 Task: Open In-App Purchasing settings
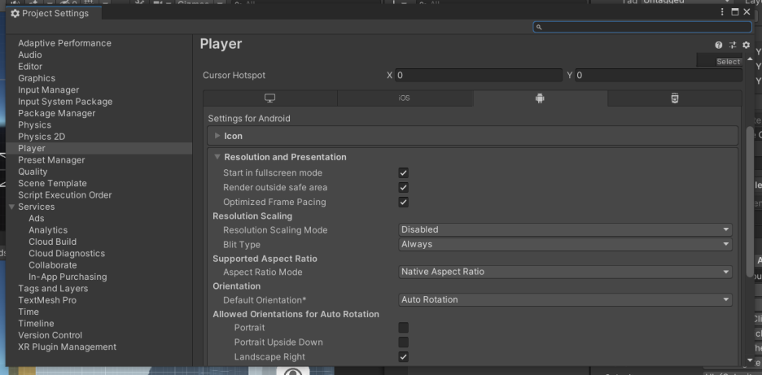(68, 277)
